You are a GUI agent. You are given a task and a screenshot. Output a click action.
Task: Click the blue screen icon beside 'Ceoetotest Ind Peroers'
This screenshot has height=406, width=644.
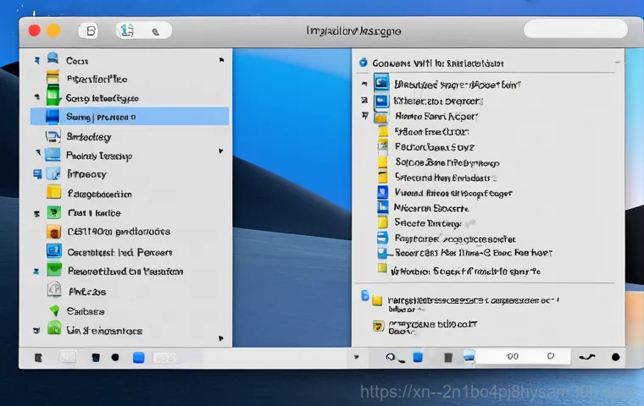coord(54,250)
